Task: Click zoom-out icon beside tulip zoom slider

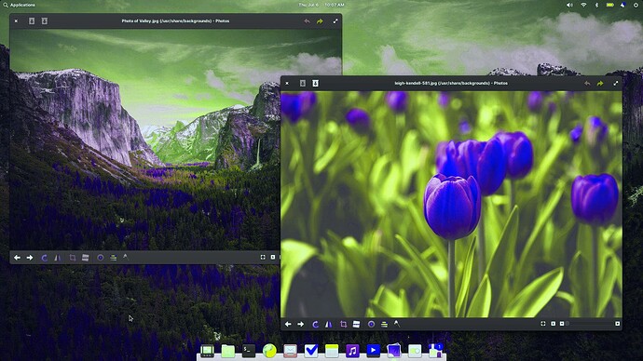Action: click(562, 324)
